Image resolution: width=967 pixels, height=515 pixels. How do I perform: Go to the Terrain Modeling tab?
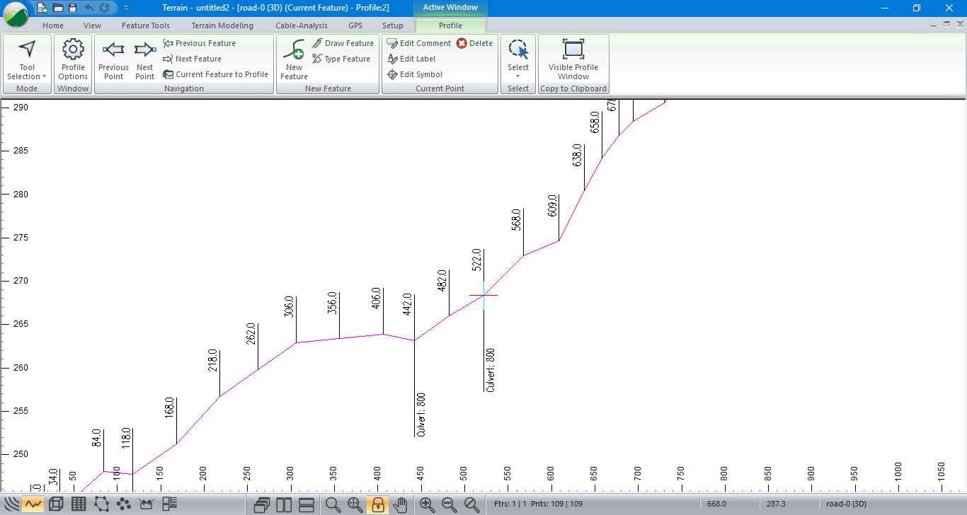point(222,25)
